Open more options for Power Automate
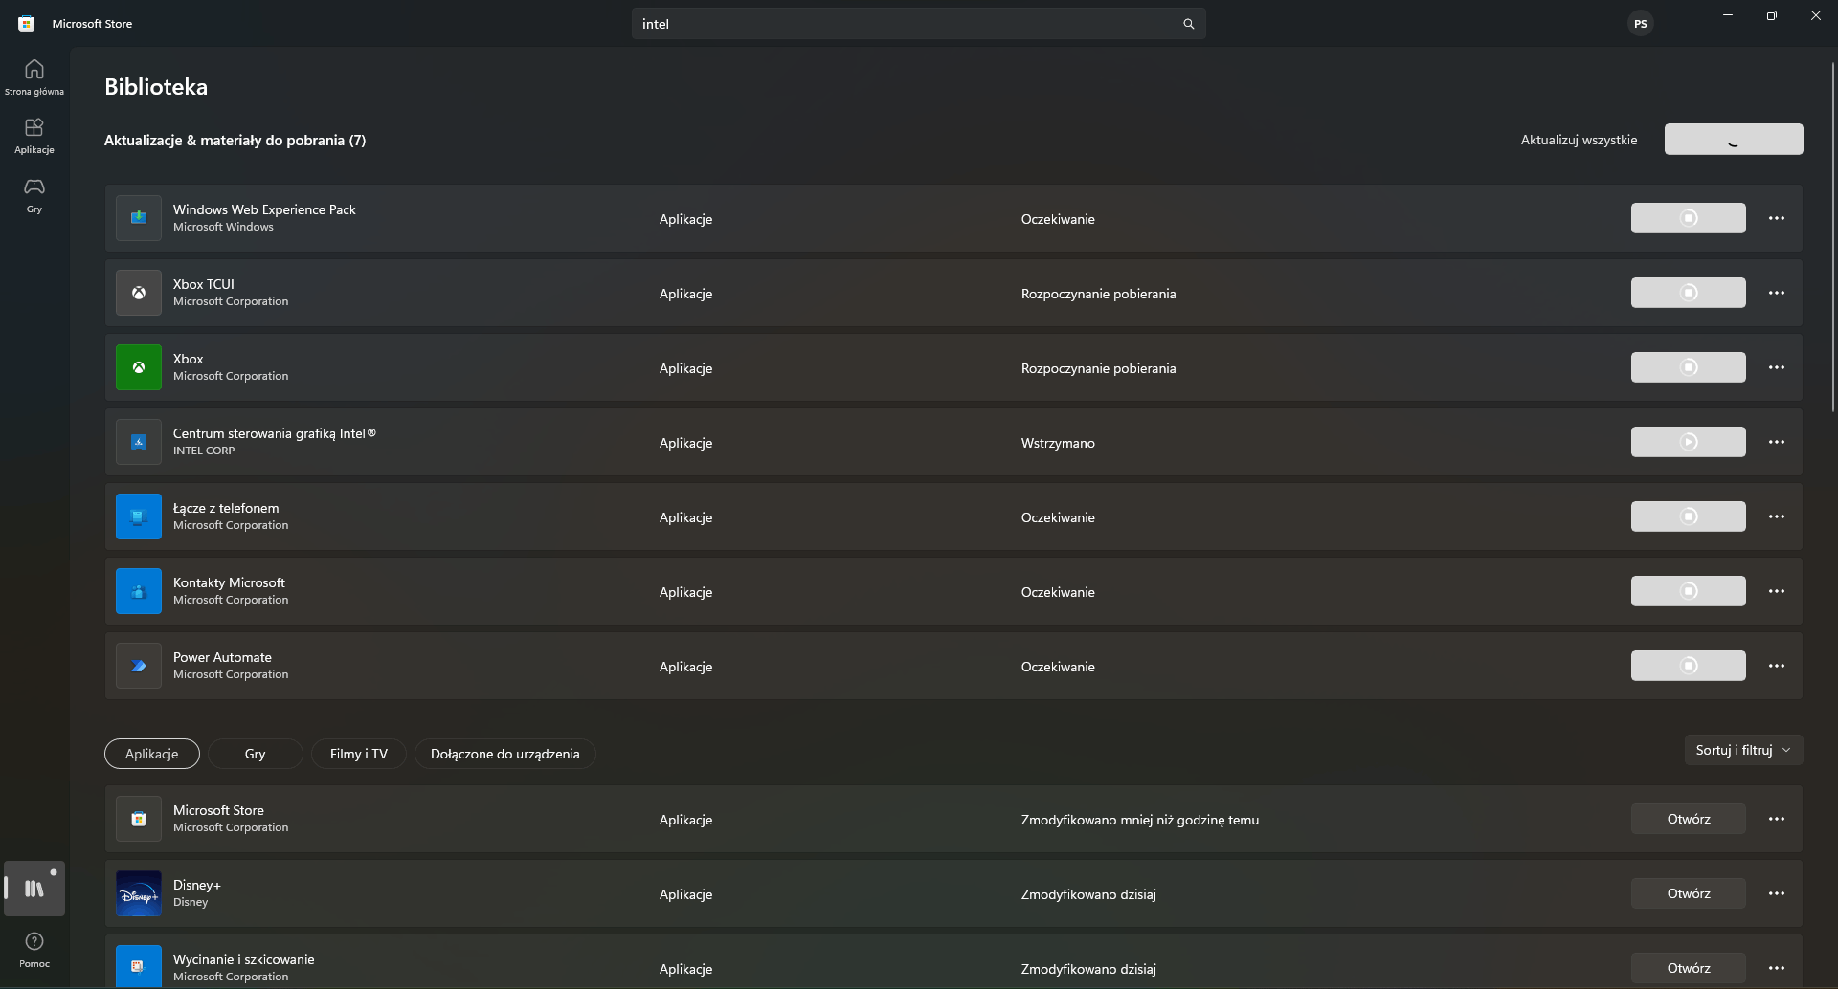The image size is (1838, 989). [x=1777, y=666]
